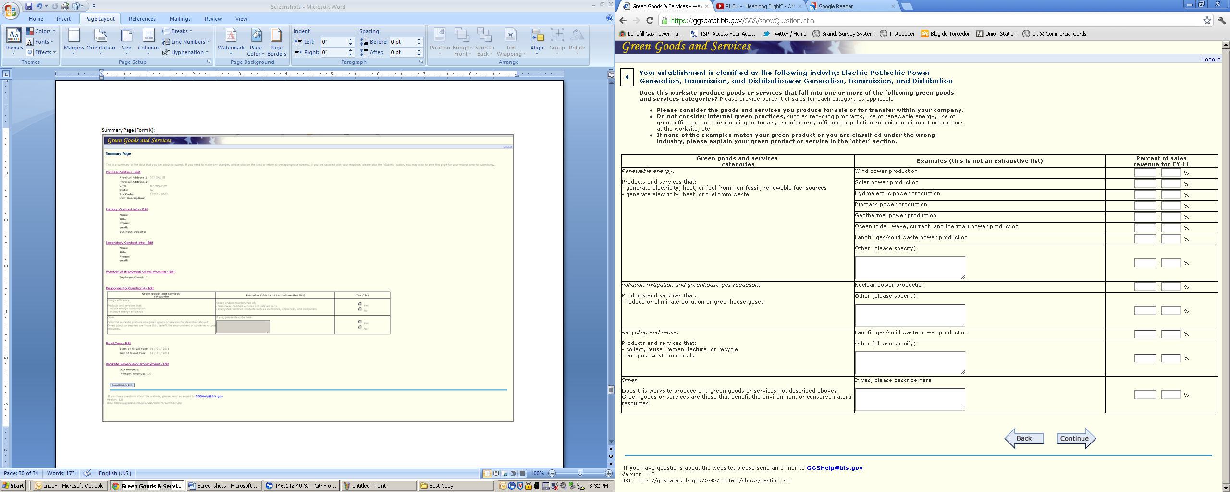The height and width of the screenshot is (492, 1230).
Task: Adjust the Word zoom slider handle
Action: pyautogui.click(x=580, y=473)
